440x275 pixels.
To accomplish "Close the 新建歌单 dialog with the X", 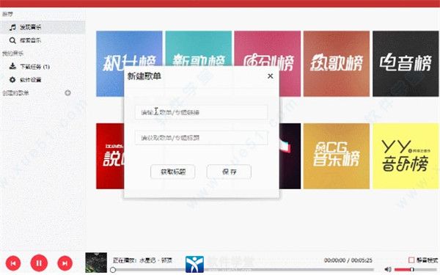I will (270, 76).
